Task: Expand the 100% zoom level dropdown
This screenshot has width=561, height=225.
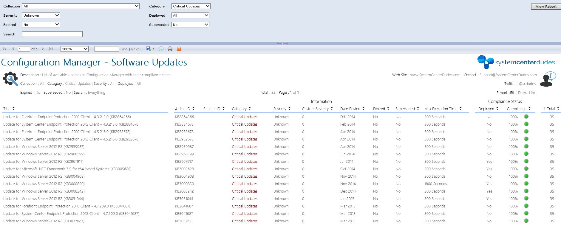Action: point(86,49)
